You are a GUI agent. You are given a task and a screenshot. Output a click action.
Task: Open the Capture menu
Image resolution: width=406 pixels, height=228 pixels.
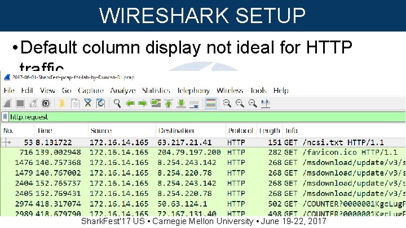pos(91,91)
